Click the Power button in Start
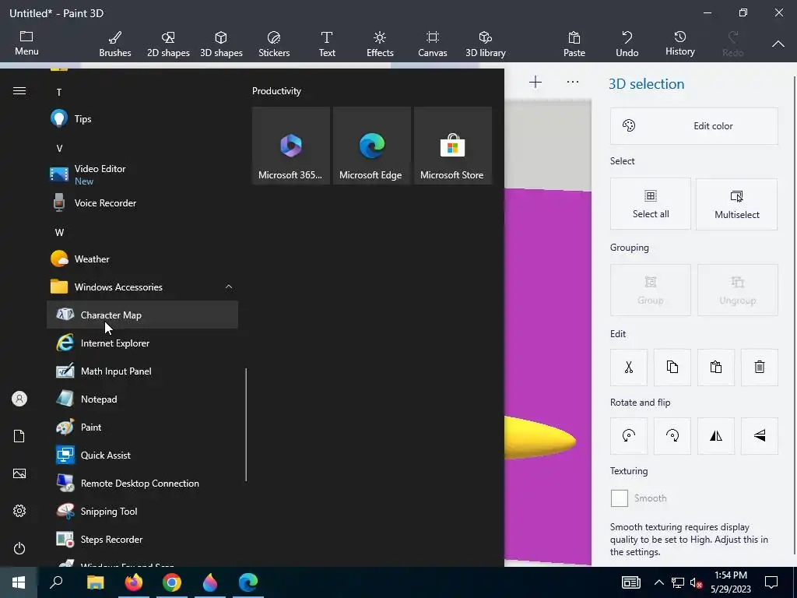The image size is (797, 598). point(19,548)
